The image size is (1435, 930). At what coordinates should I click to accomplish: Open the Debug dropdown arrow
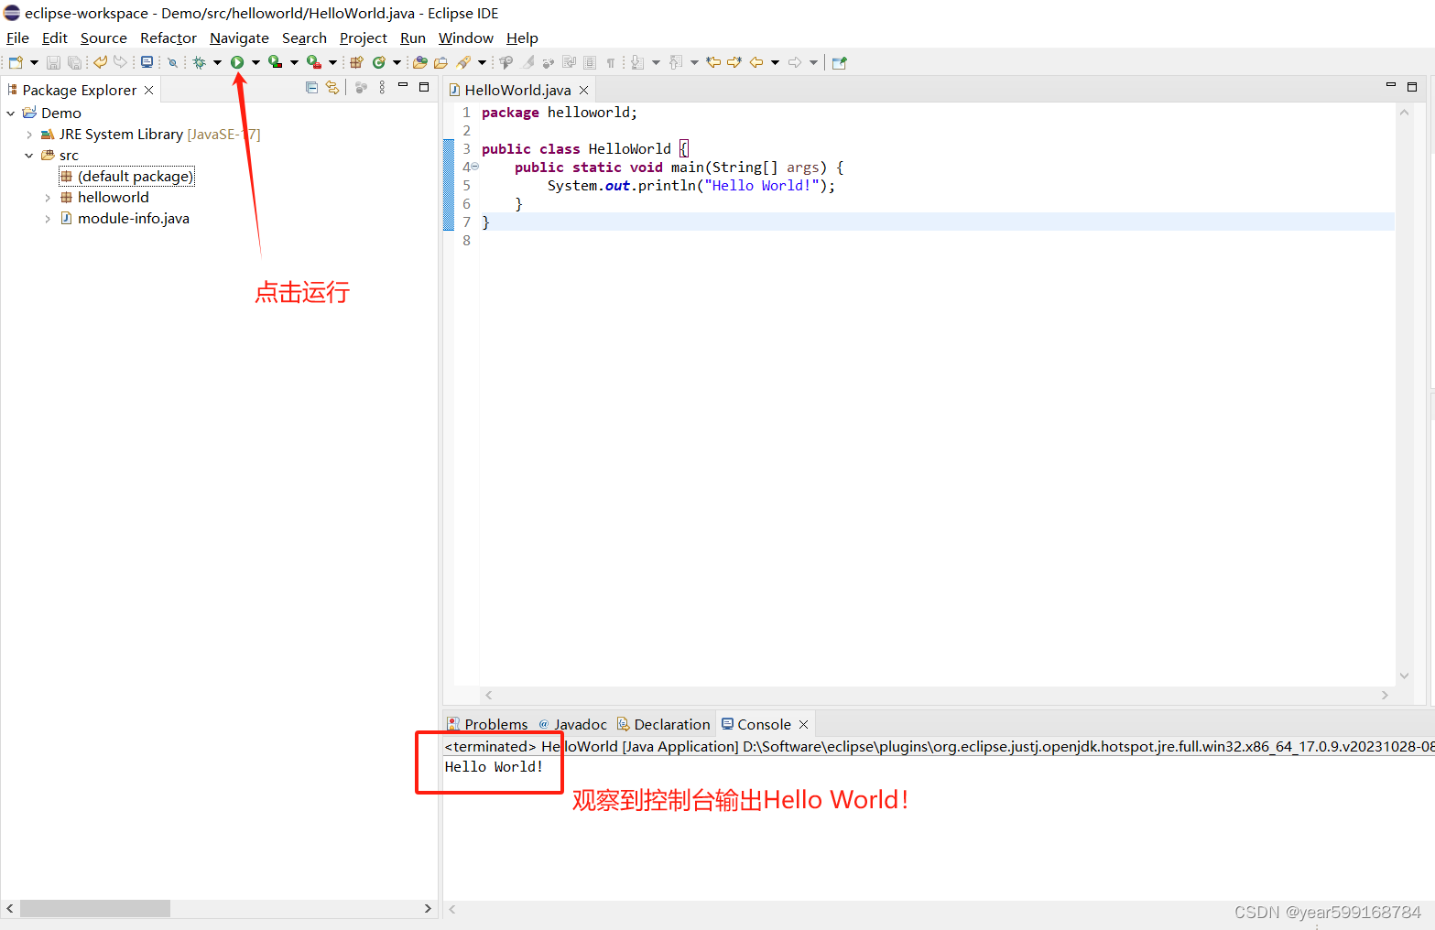point(218,61)
